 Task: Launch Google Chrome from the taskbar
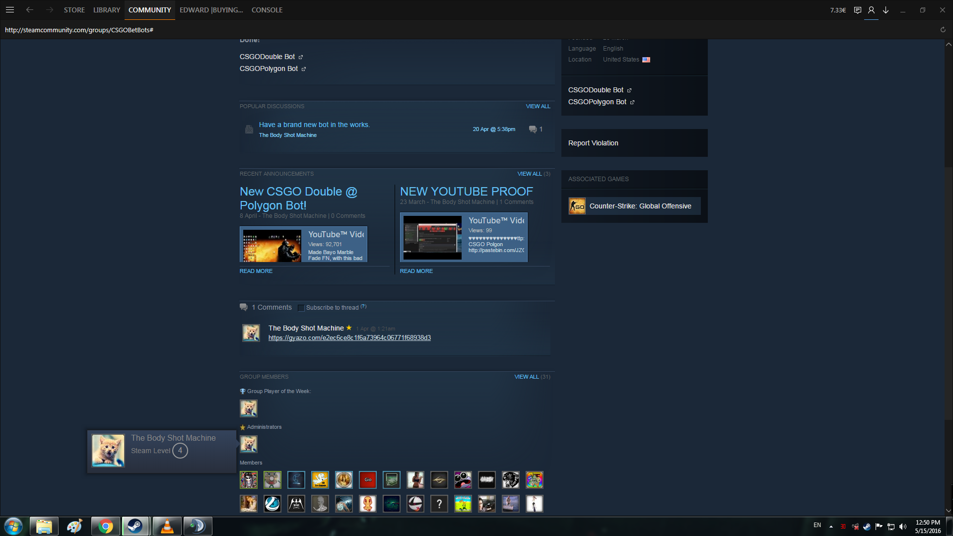pos(105,526)
